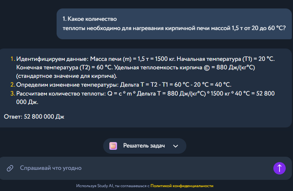Viewport: 293px width, 191px height.
Task: Click the orange list number 2
Action: [x=12, y=85]
